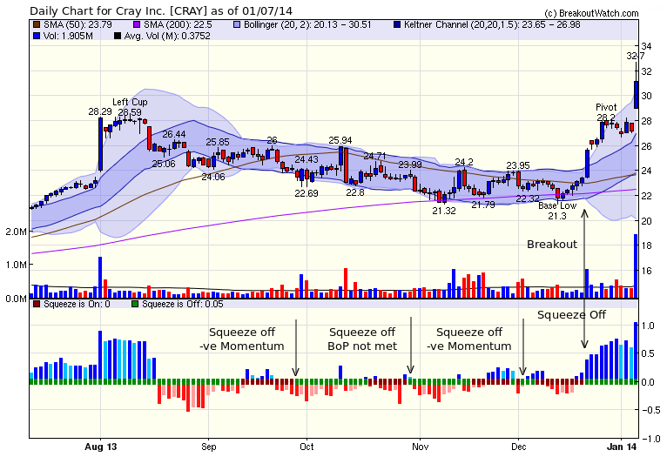Click the dark blue Keltner Channel legend swatch
667x457 pixels.
tap(397, 25)
